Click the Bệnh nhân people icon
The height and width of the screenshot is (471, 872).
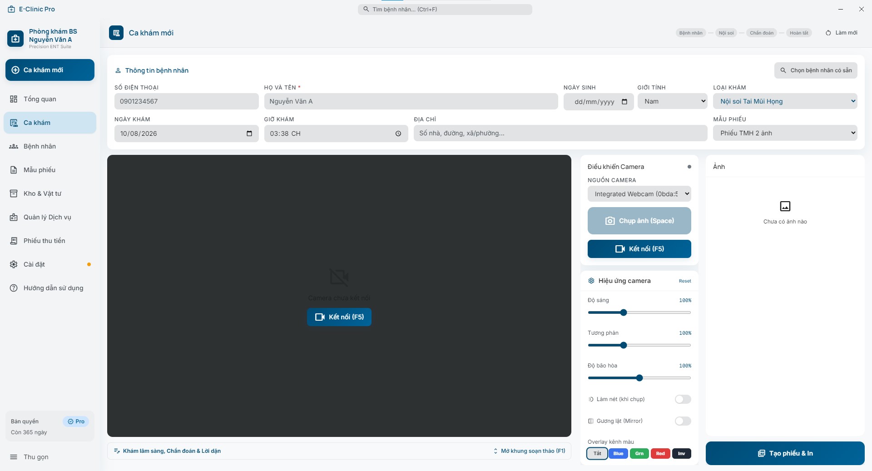click(14, 146)
